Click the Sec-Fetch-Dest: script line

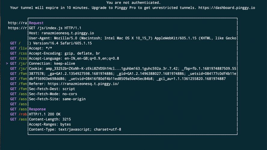(x=52, y=89)
